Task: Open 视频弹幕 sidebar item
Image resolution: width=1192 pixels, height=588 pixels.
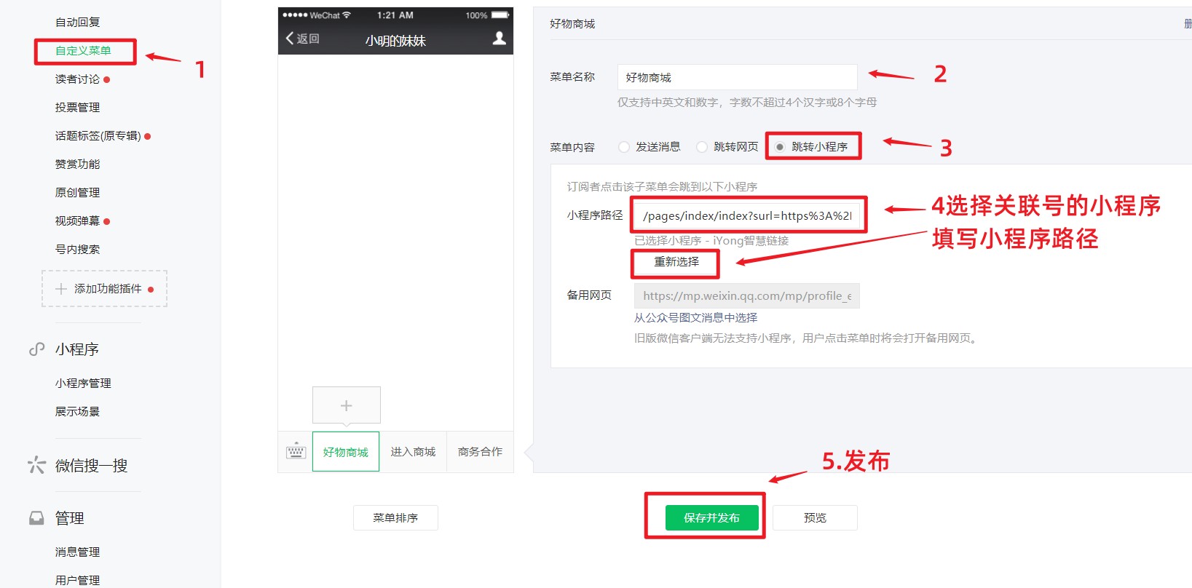Action: pos(78,221)
